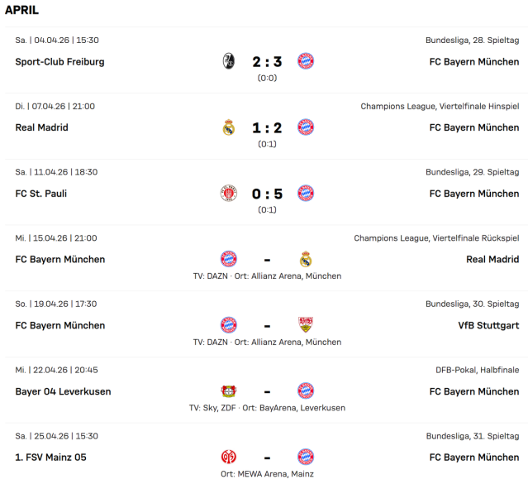Image resolution: width=528 pixels, height=484 pixels.
Task: Click the 1. FSV Mainz 05 team name
Action: point(50,458)
